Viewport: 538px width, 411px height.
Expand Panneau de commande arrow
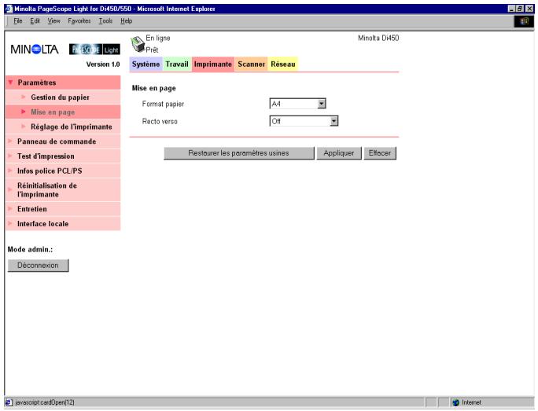tap(10, 141)
